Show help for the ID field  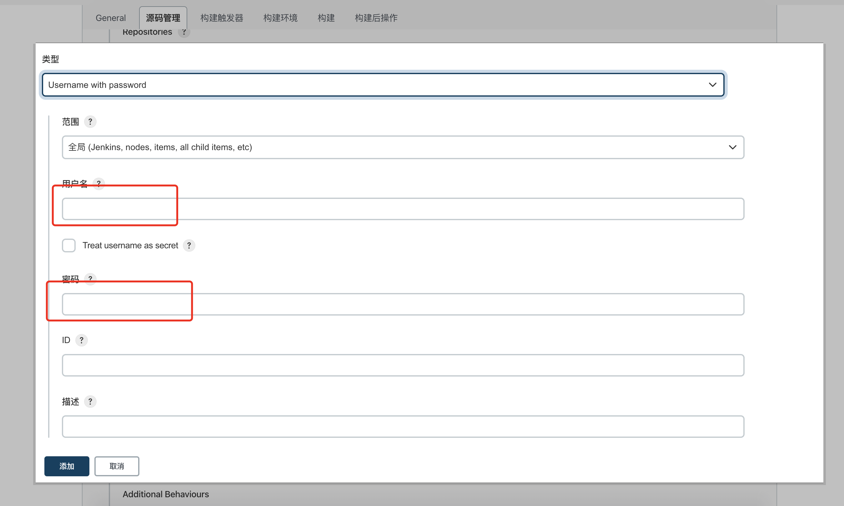[82, 340]
